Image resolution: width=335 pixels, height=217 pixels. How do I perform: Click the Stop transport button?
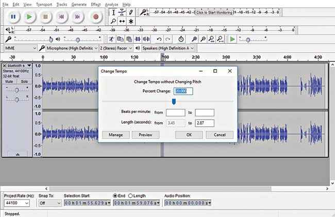point(46,16)
